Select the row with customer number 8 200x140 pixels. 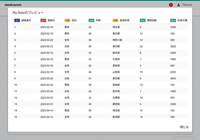[100, 72]
